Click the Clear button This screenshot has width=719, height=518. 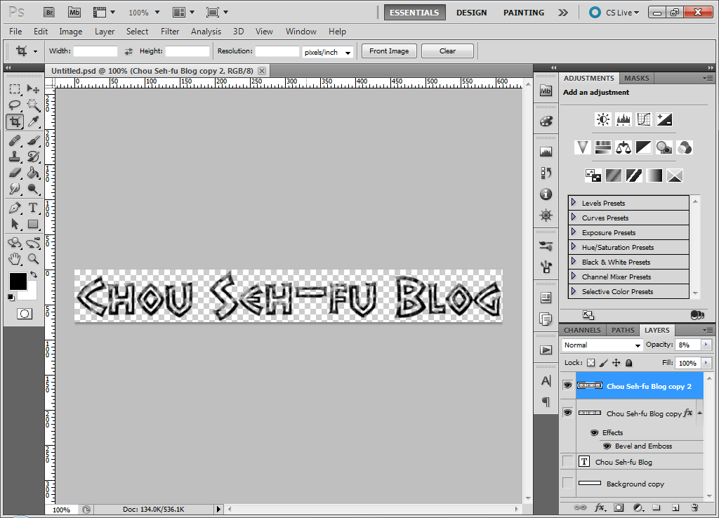tap(447, 51)
